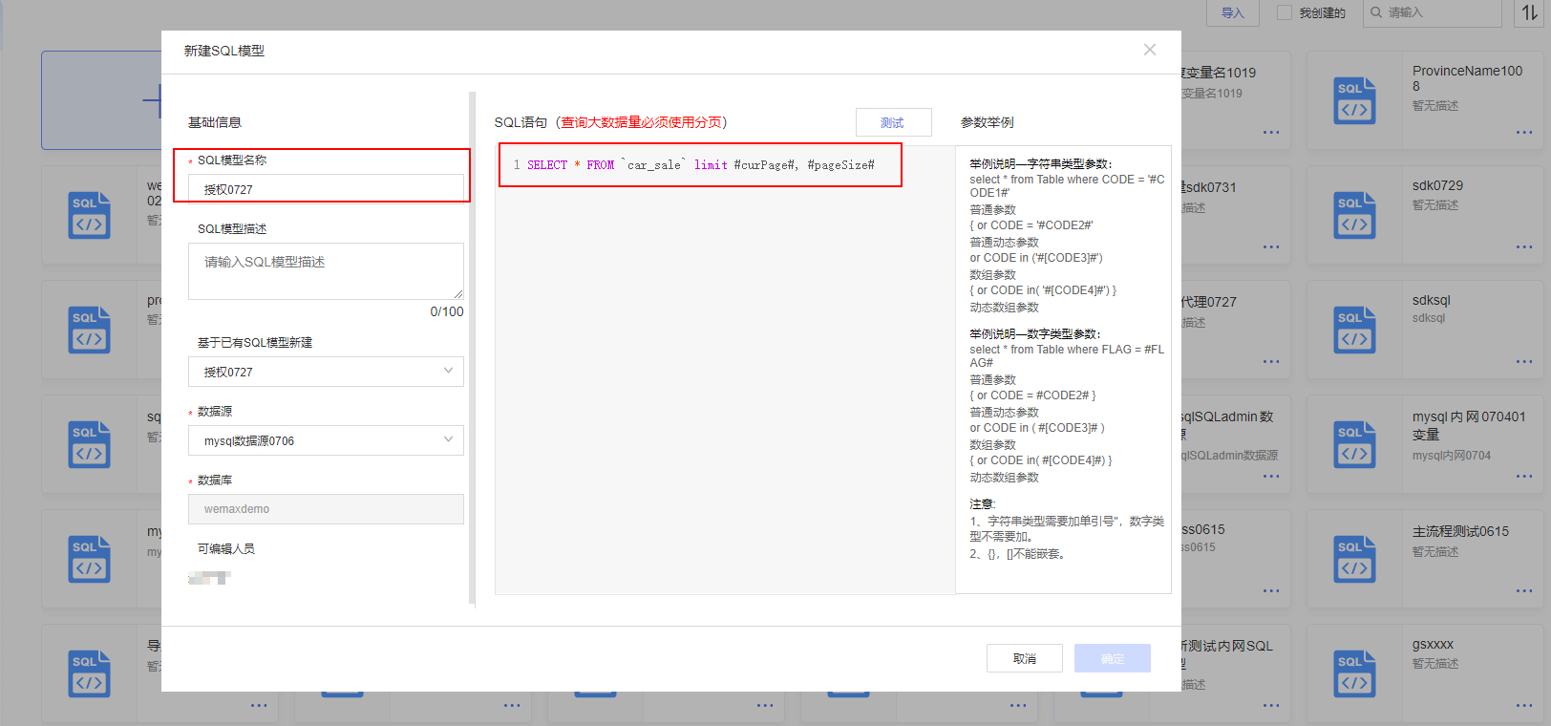Click SQL icon of mysql内网070401变量 card
Viewport: 1551px width, 726px height.
point(1354,444)
